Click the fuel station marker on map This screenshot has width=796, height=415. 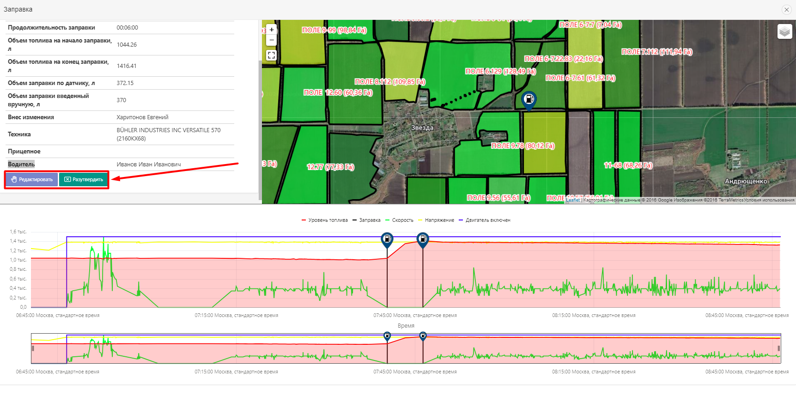(529, 99)
